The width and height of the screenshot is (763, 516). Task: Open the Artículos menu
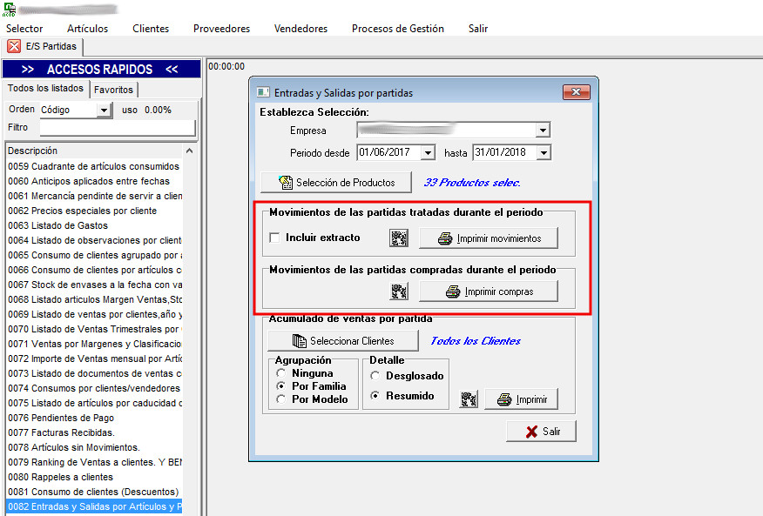[x=88, y=29]
